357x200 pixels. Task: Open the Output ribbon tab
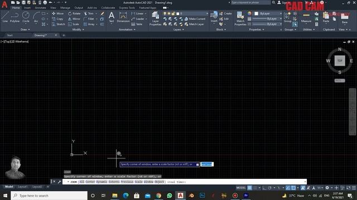[79, 8]
